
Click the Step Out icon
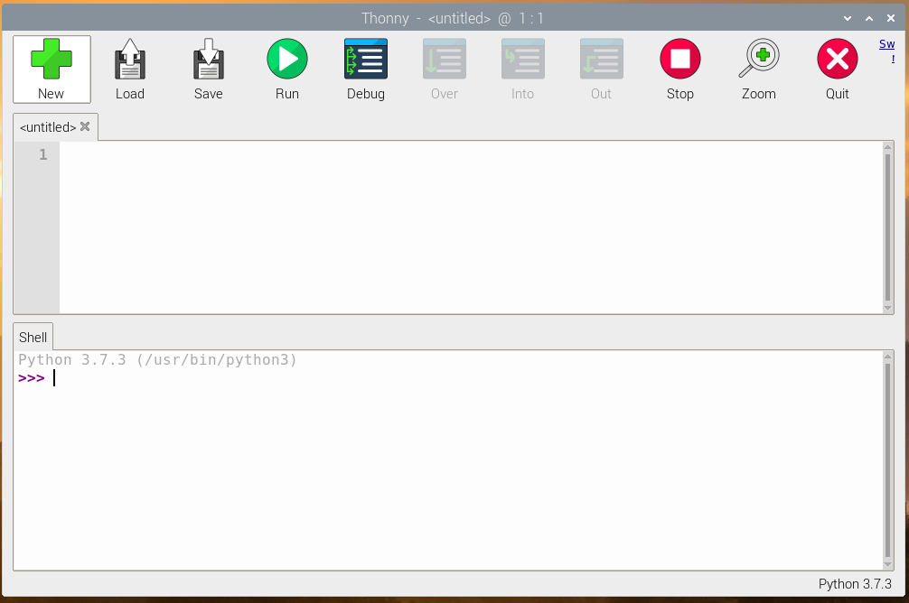[x=601, y=69]
